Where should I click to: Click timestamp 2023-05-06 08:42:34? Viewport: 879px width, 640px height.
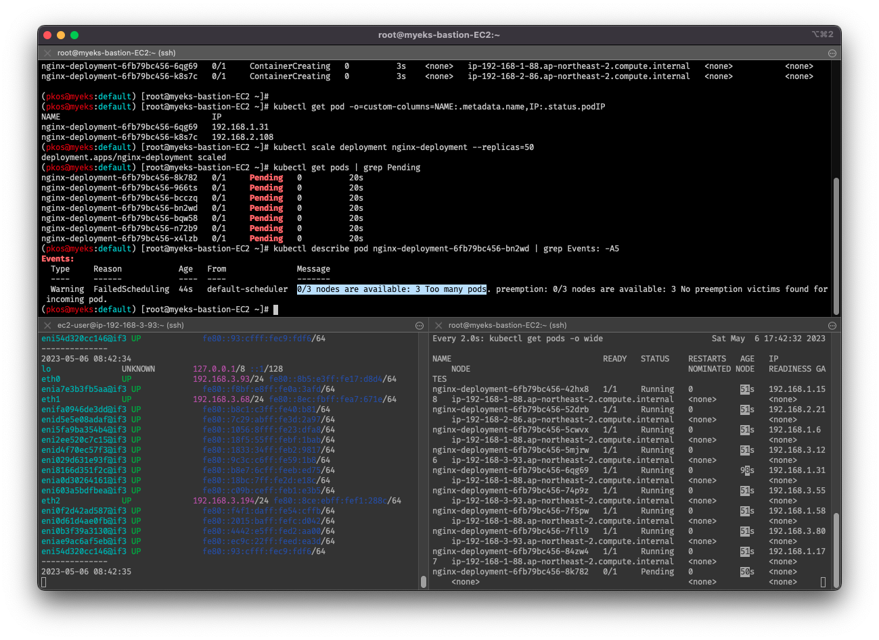tap(86, 359)
